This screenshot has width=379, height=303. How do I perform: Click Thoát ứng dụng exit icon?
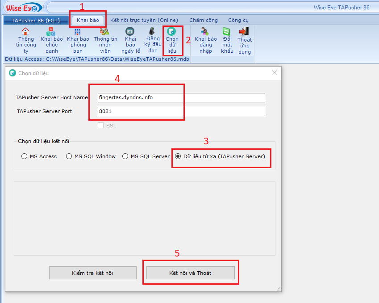(244, 31)
